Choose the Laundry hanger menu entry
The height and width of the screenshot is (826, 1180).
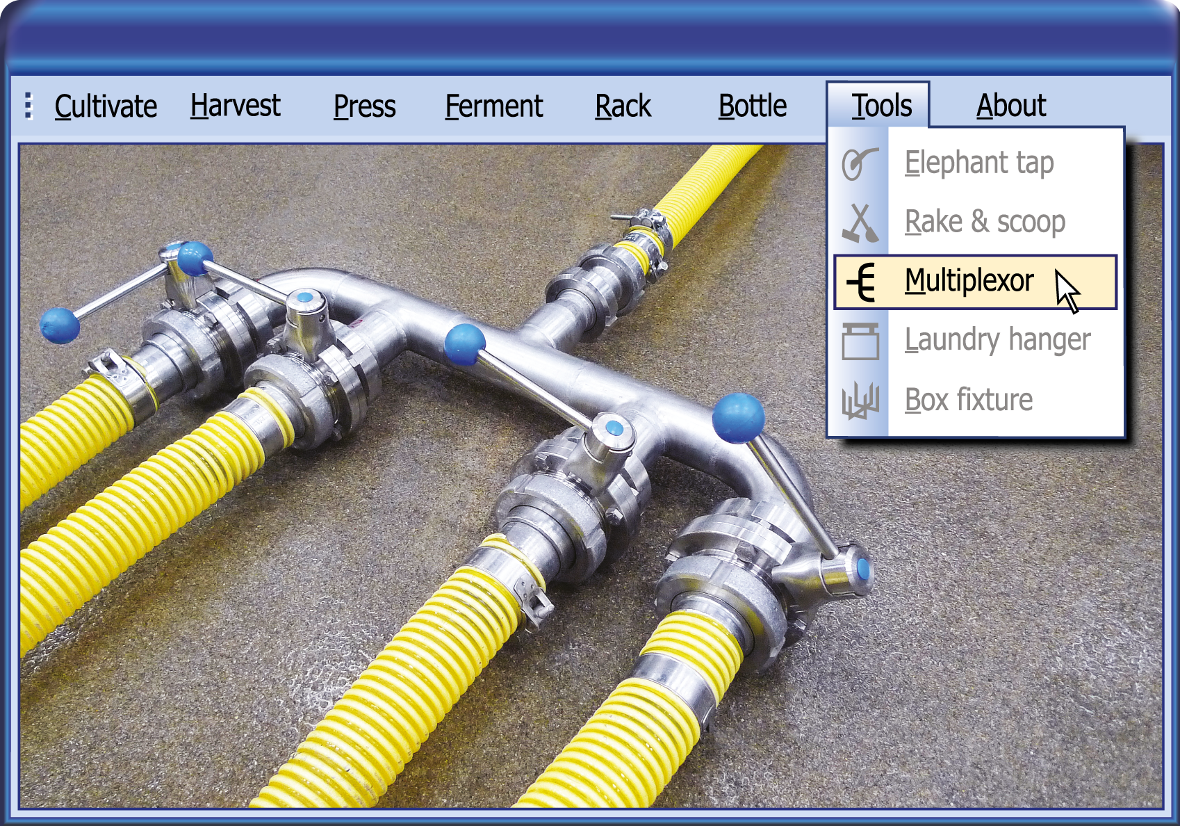click(x=975, y=341)
